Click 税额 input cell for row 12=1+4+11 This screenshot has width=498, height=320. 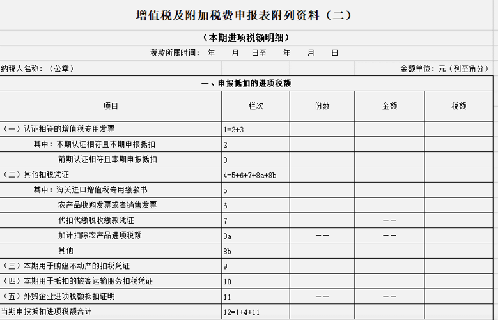pos(458,312)
